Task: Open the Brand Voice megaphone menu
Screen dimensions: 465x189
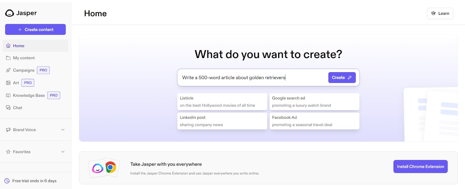Action: coord(8,130)
